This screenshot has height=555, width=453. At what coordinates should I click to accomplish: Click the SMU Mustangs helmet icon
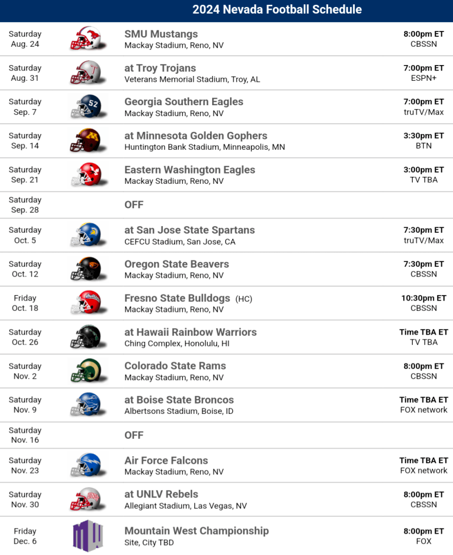86,39
